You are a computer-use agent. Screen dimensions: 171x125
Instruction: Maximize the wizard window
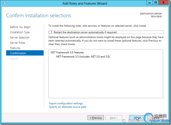tap(156, 2)
